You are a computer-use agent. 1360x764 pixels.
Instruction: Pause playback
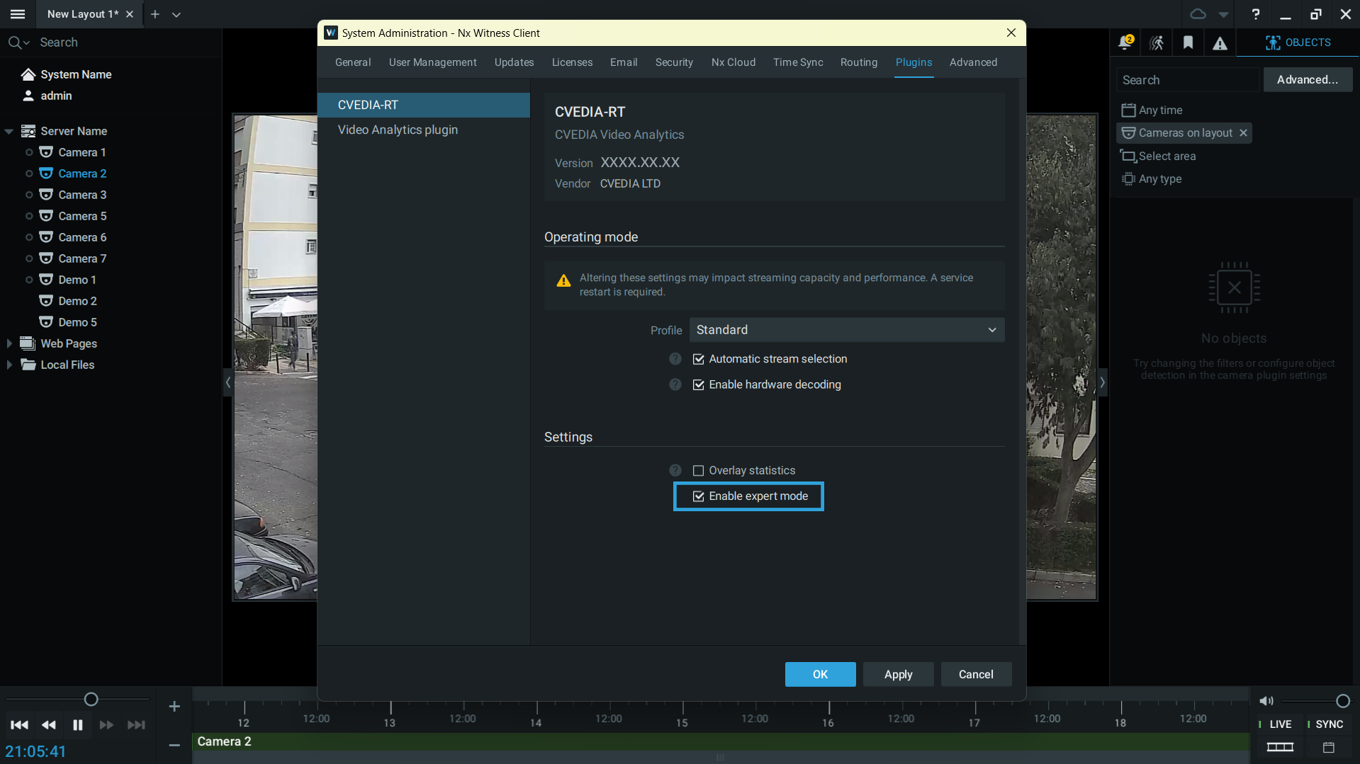78,725
